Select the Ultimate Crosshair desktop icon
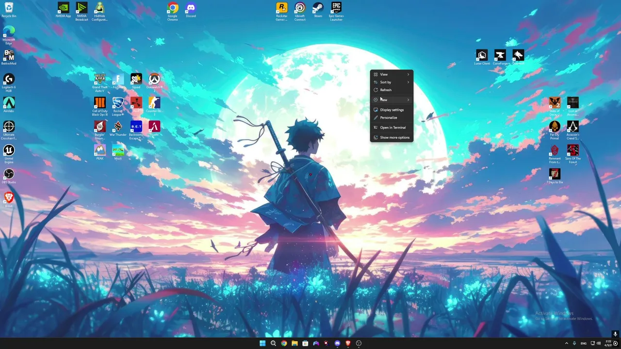 point(9,130)
